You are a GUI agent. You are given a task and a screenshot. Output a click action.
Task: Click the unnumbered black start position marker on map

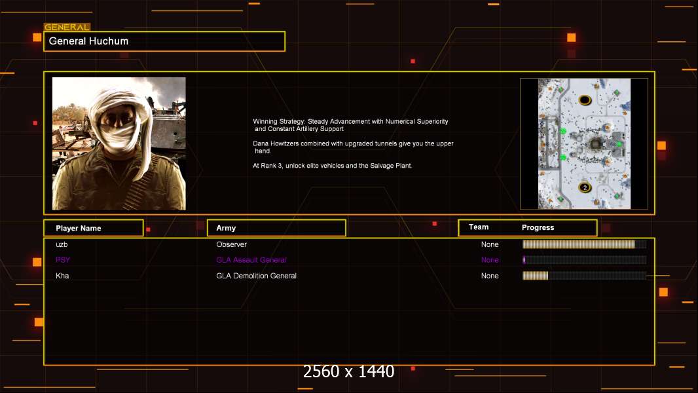click(585, 100)
